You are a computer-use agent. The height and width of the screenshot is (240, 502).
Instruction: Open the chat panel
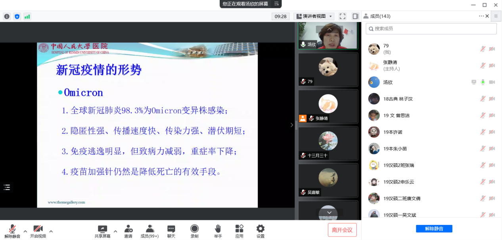click(171, 231)
